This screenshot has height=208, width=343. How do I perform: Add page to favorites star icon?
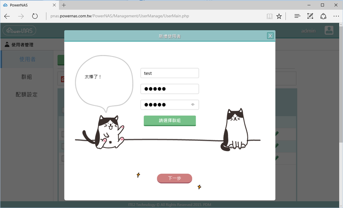point(279,16)
